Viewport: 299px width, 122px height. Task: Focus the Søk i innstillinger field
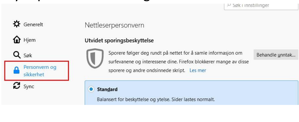point(261,5)
